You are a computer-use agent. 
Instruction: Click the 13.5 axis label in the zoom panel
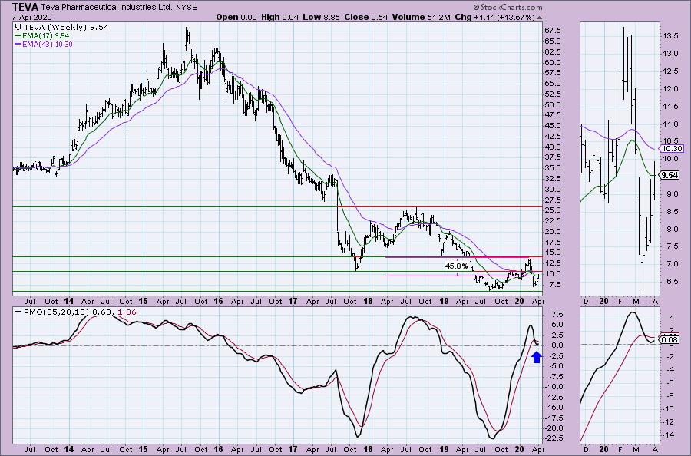(x=671, y=35)
